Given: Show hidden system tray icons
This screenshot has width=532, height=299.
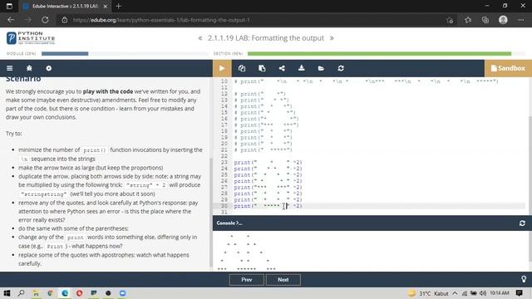Looking at the screenshot, I should pos(455,293).
